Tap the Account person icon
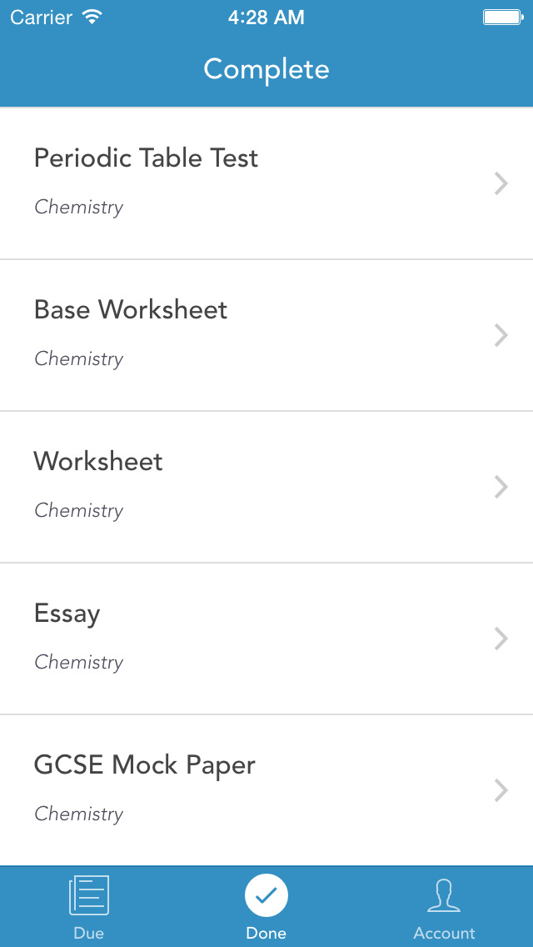The width and height of the screenshot is (533, 947). point(444,895)
